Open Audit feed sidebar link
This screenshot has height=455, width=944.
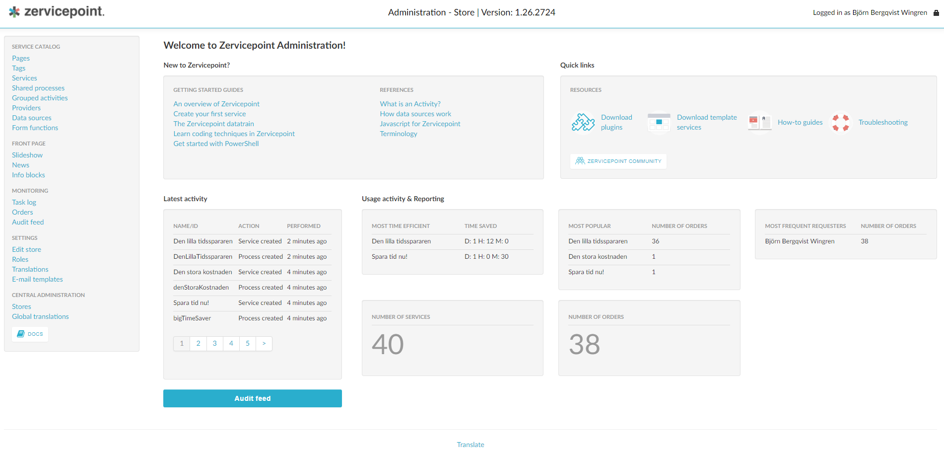(x=28, y=222)
